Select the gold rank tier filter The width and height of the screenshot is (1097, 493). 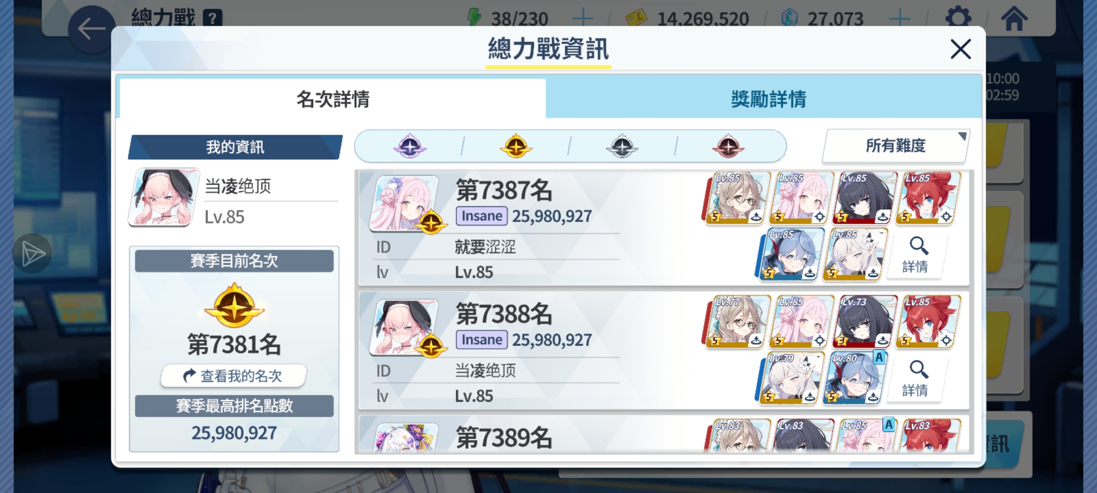(516, 146)
